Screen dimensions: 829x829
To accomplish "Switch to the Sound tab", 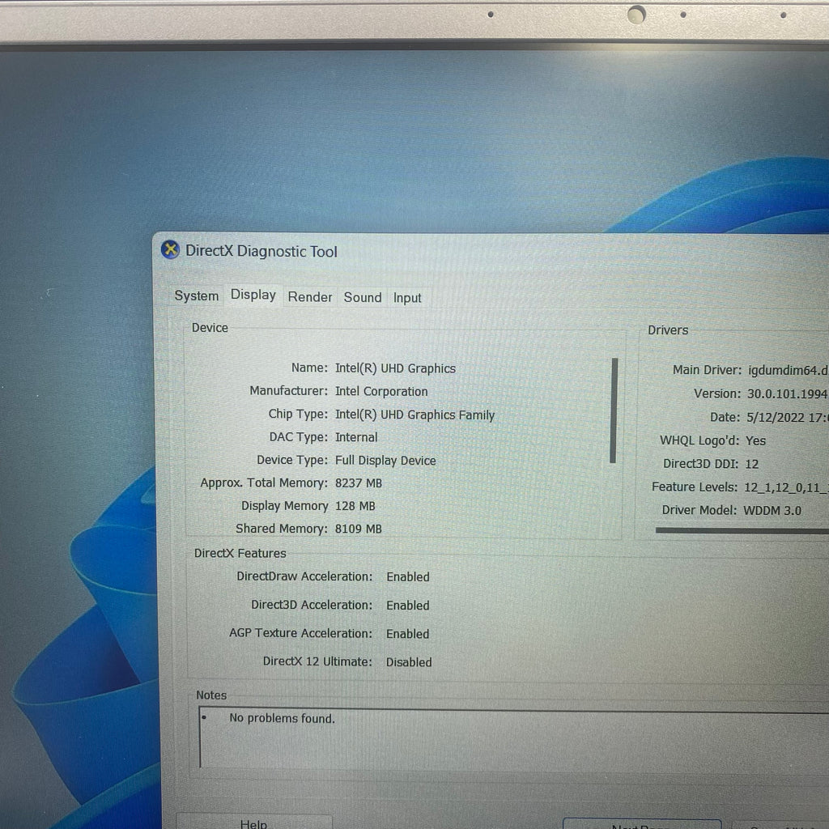I will [x=363, y=298].
